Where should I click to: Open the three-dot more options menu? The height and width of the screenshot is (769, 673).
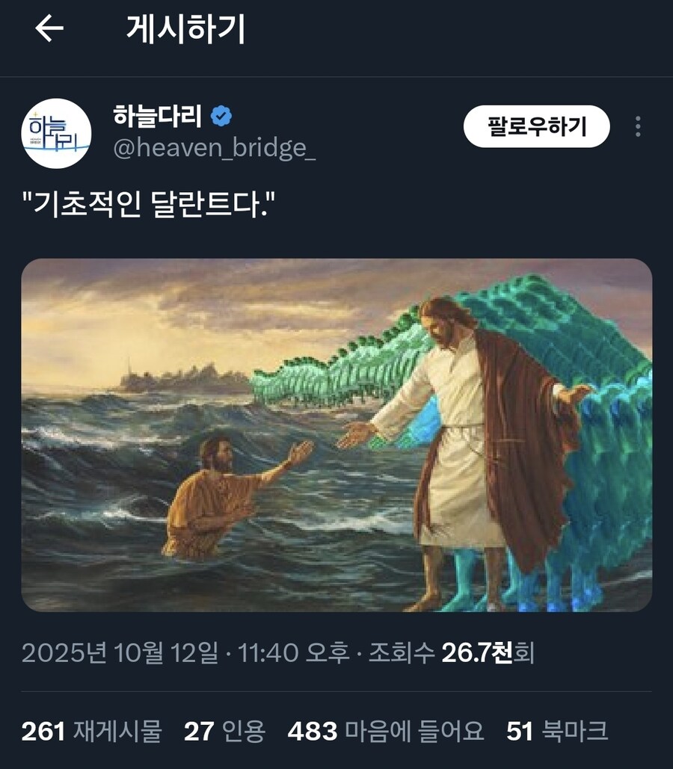coord(637,126)
